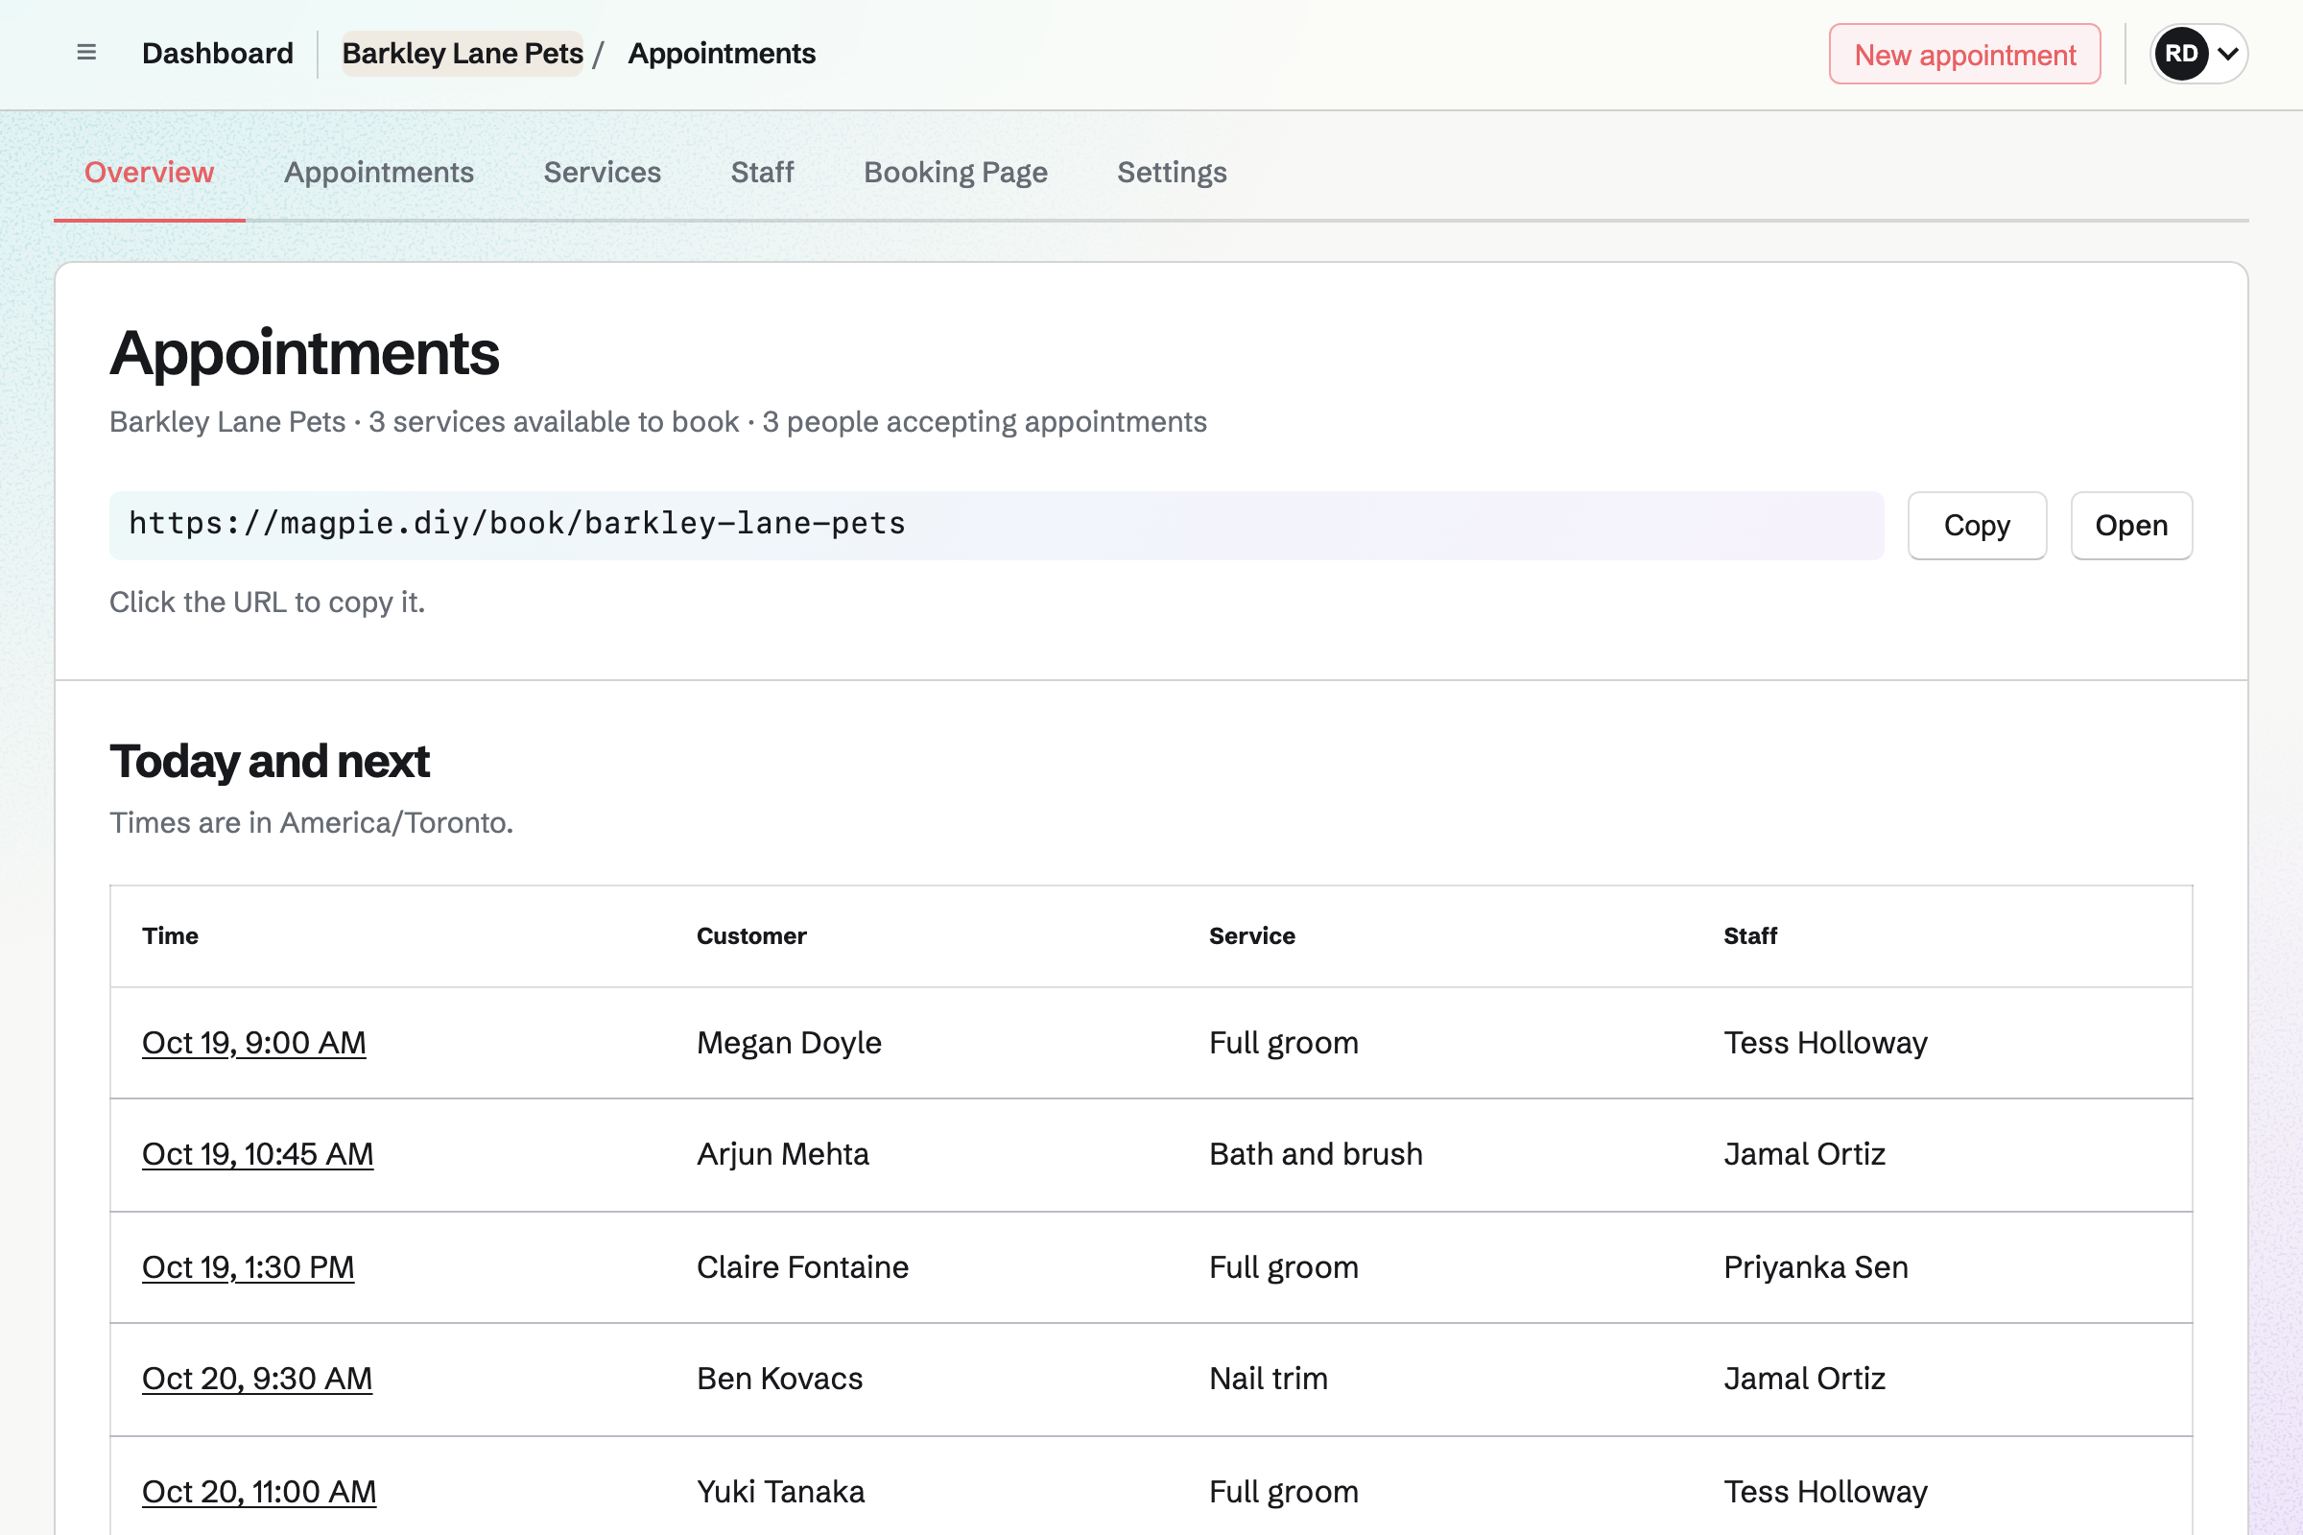Open the Oct 19, 1:30 PM appointment

click(x=248, y=1266)
